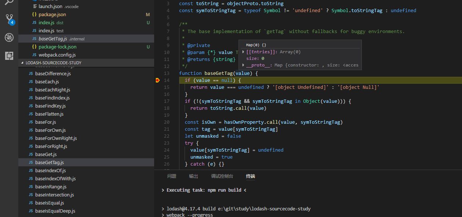Click the toString.call(value) return on line 18
This screenshot has height=217, width=462.
click(x=228, y=108)
